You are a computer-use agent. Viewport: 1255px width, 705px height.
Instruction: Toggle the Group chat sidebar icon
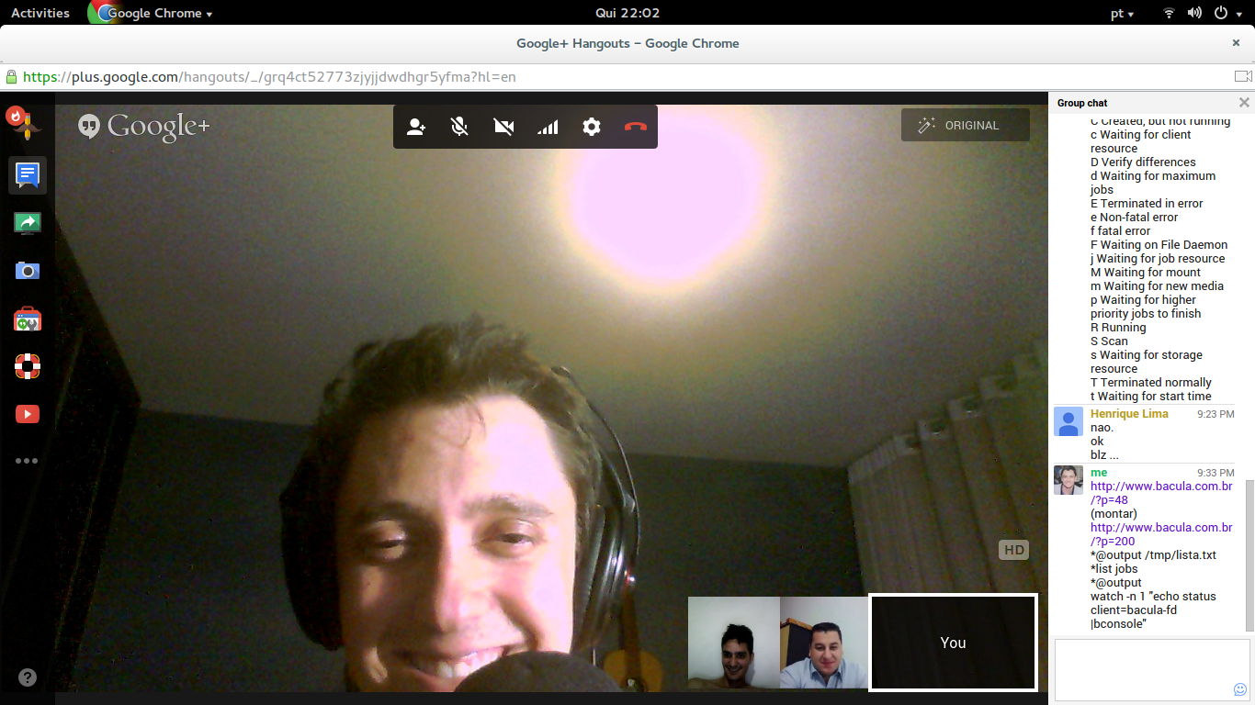[28, 174]
